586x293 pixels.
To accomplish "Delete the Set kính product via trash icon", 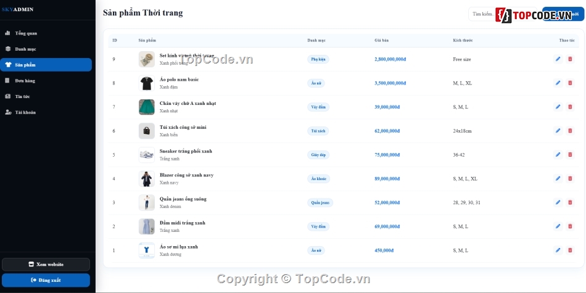I will [x=570, y=59].
